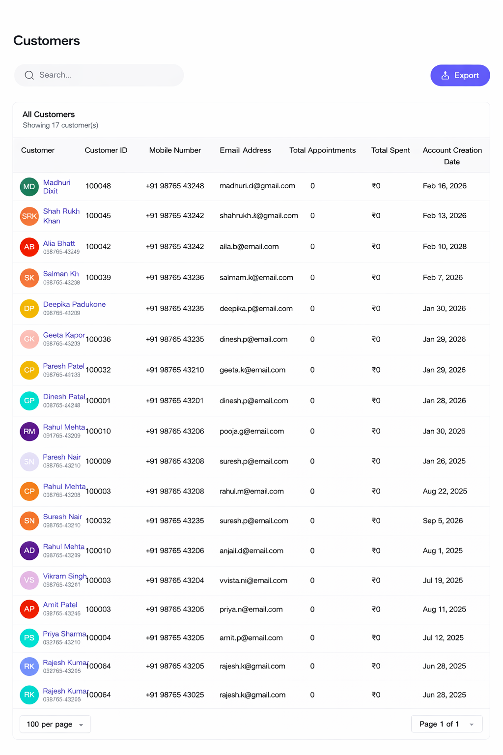Image resolution: width=503 pixels, height=755 pixels.
Task: Click the yellow DP avatar
Action: 29,309
